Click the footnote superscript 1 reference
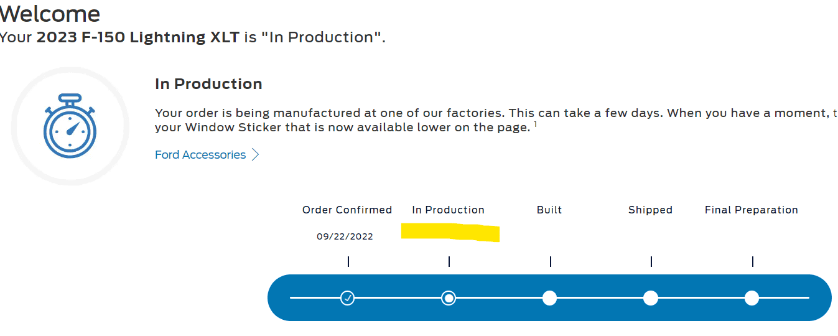Viewport: 838px width, 336px height. click(536, 124)
